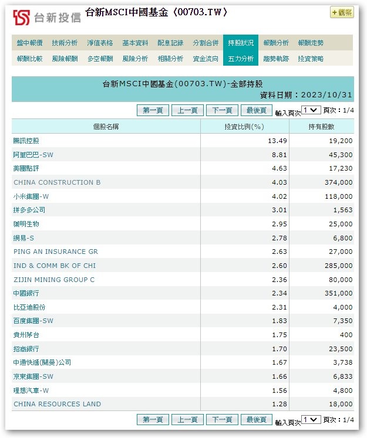
Task: Open the 百度集團-SW stock link
Action: click(x=33, y=321)
